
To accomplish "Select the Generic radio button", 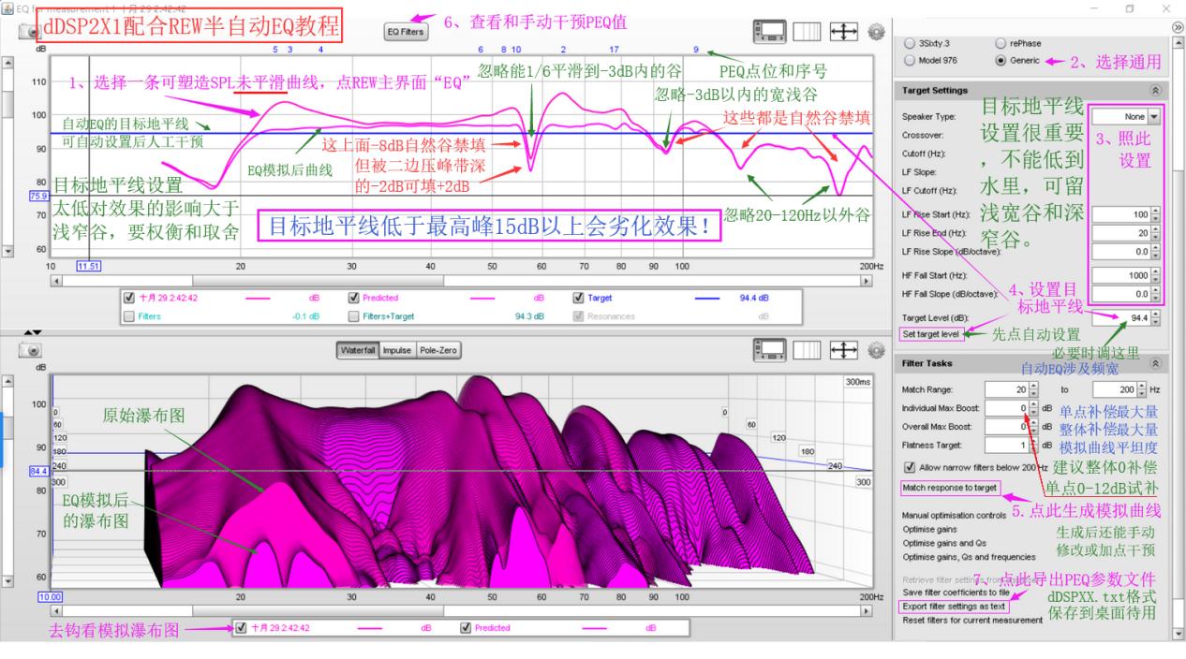I will (x=1001, y=62).
